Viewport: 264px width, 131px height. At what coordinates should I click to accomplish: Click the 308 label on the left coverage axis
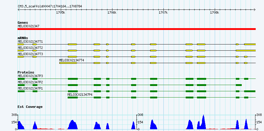tap(14, 115)
